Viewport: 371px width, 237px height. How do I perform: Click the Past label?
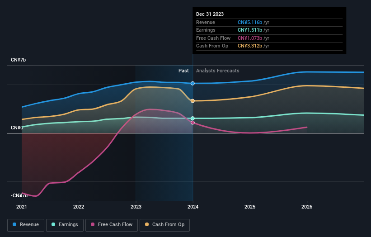183,71
